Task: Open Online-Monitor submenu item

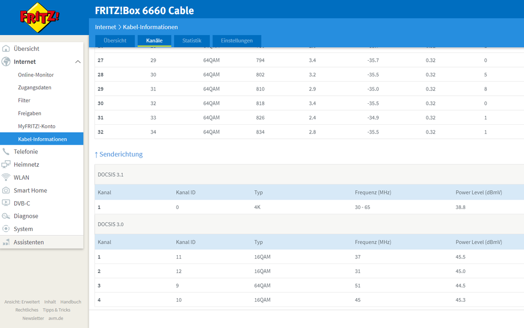Action: [x=36, y=75]
